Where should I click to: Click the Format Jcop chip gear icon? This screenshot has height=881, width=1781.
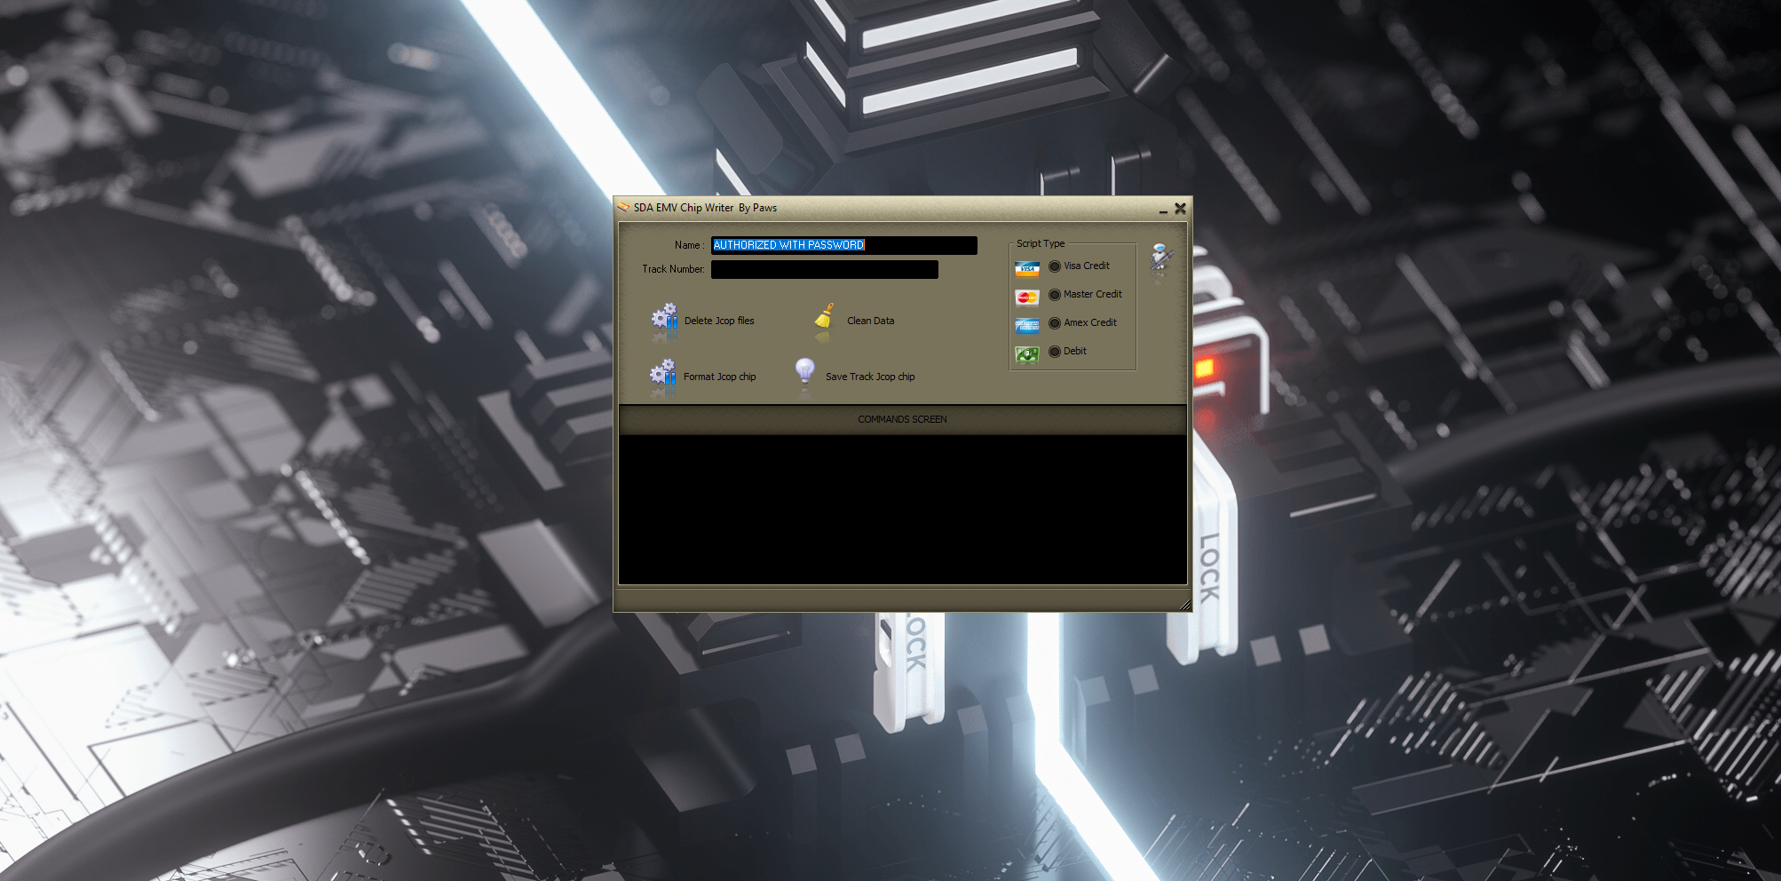pyautogui.click(x=663, y=375)
